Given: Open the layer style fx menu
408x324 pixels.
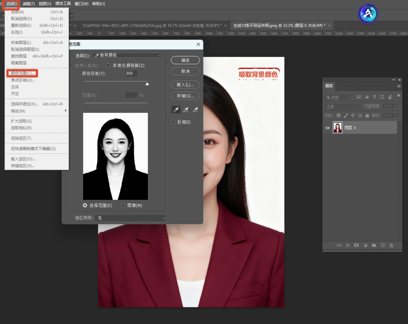Looking at the screenshot, I should pyautogui.click(x=348, y=245).
